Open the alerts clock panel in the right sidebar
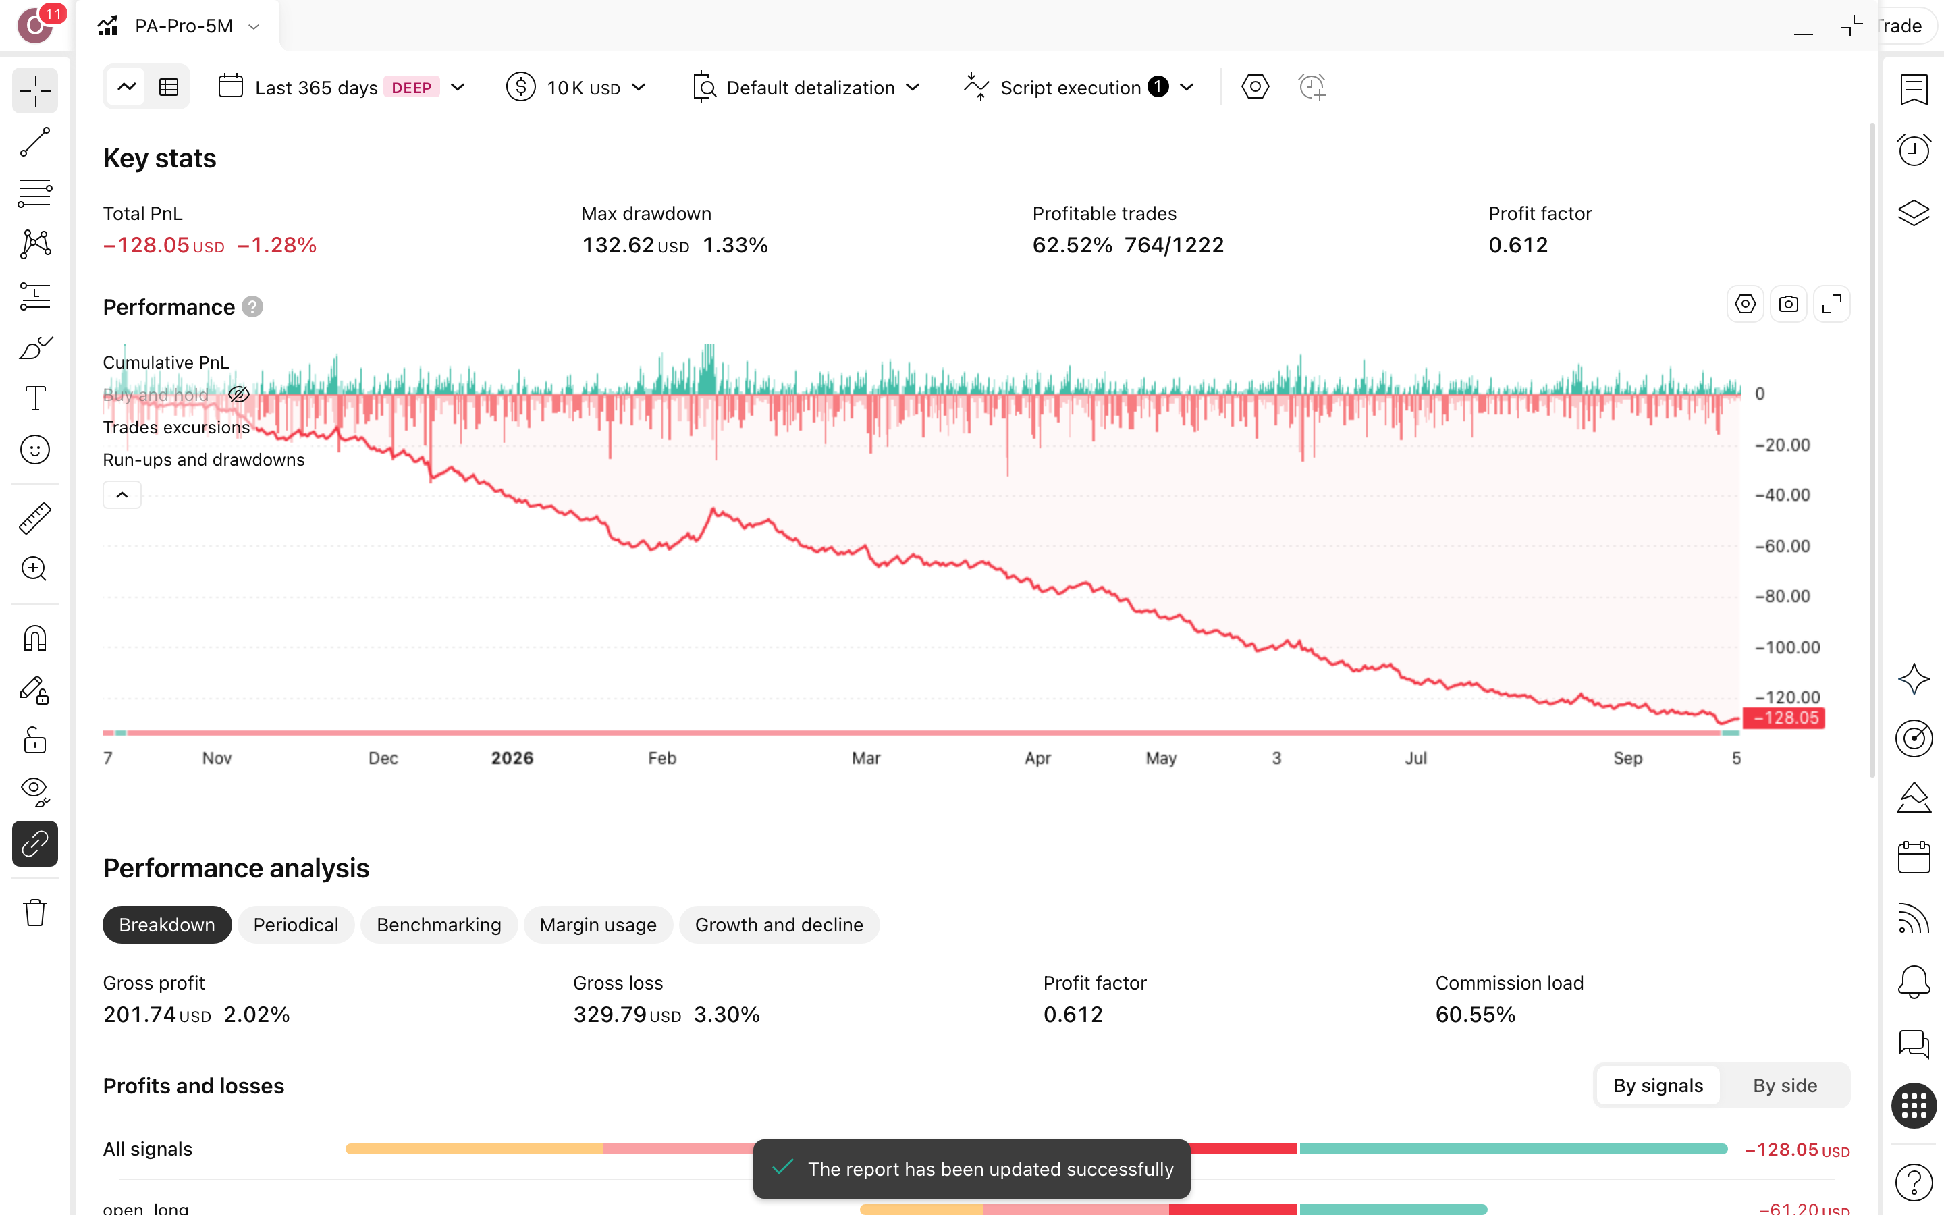Image resolution: width=1944 pixels, height=1215 pixels. (x=1914, y=151)
